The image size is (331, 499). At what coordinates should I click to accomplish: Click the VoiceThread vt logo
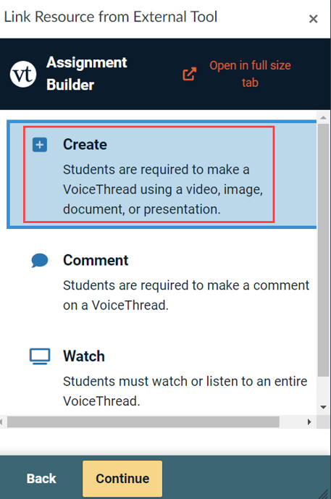coord(23,74)
